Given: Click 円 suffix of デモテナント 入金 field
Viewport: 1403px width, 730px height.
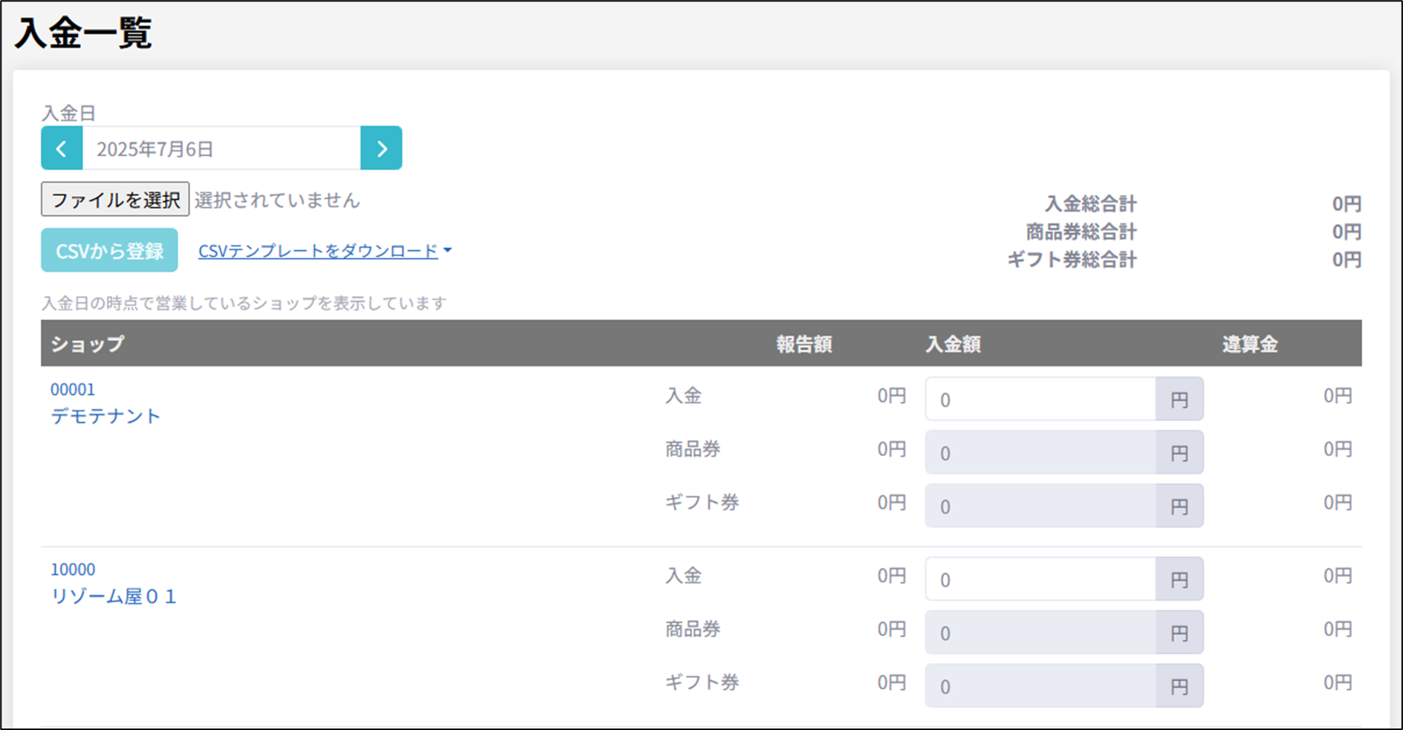Looking at the screenshot, I should point(1179,400).
